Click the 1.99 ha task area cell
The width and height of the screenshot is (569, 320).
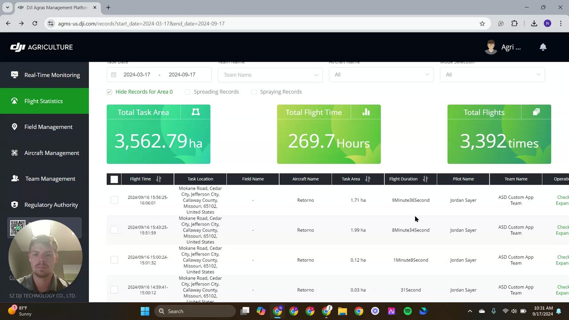click(358, 230)
